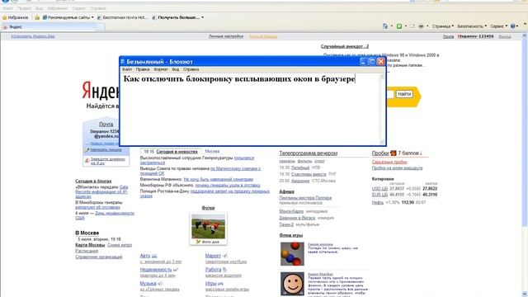Open the Музыка service link
The height and width of the screenshot is (297, 528).
(148, 284)
